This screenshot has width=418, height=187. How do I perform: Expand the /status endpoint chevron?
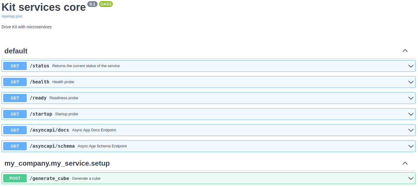[x=411, y=66]
